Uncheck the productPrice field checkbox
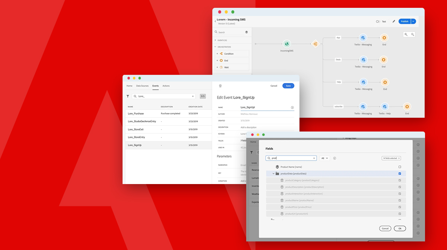This screenshot has width=447, height=250. (x=400, y=207)
